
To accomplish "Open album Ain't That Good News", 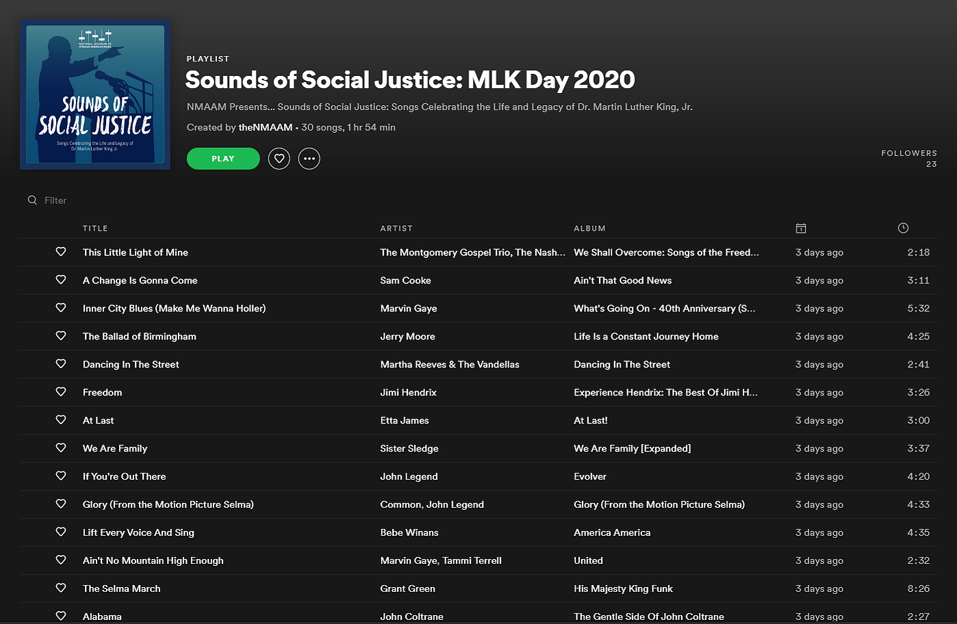I will click(622, 281).
